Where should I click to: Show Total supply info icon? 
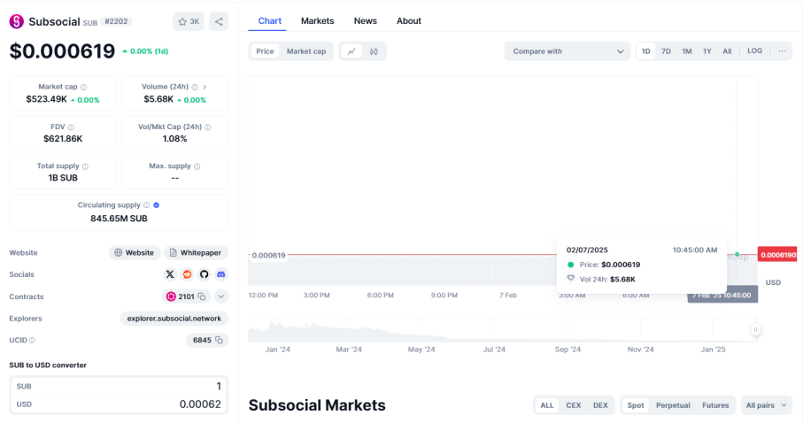tap(86, 166)
